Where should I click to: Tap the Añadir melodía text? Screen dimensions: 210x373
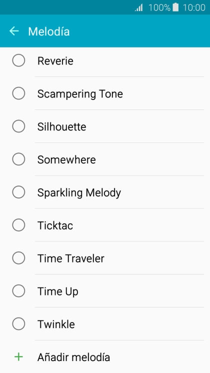click(73, 357)
